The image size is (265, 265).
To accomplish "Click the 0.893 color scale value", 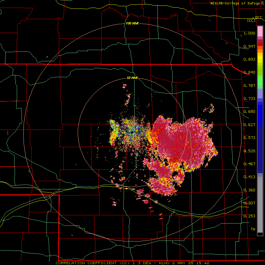I will [249, 59].
